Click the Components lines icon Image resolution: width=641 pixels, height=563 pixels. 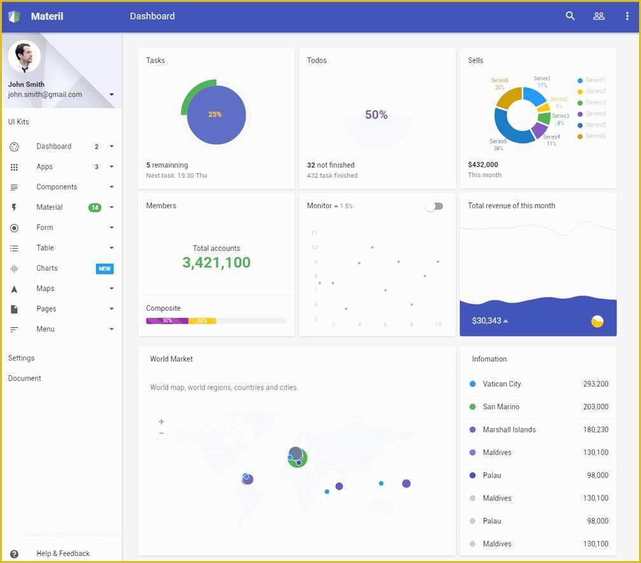coord(14,187)
